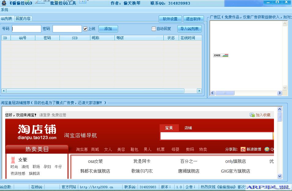Click ad area scroll-down arrow
The image size is (292, 191).
(285, 88)
